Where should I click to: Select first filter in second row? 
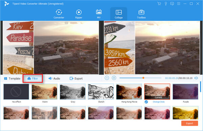pyautogui.click(x=16, y=113)
